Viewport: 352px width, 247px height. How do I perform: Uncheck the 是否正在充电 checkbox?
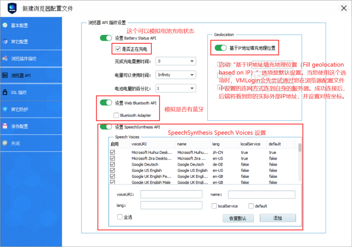(118, 49)
